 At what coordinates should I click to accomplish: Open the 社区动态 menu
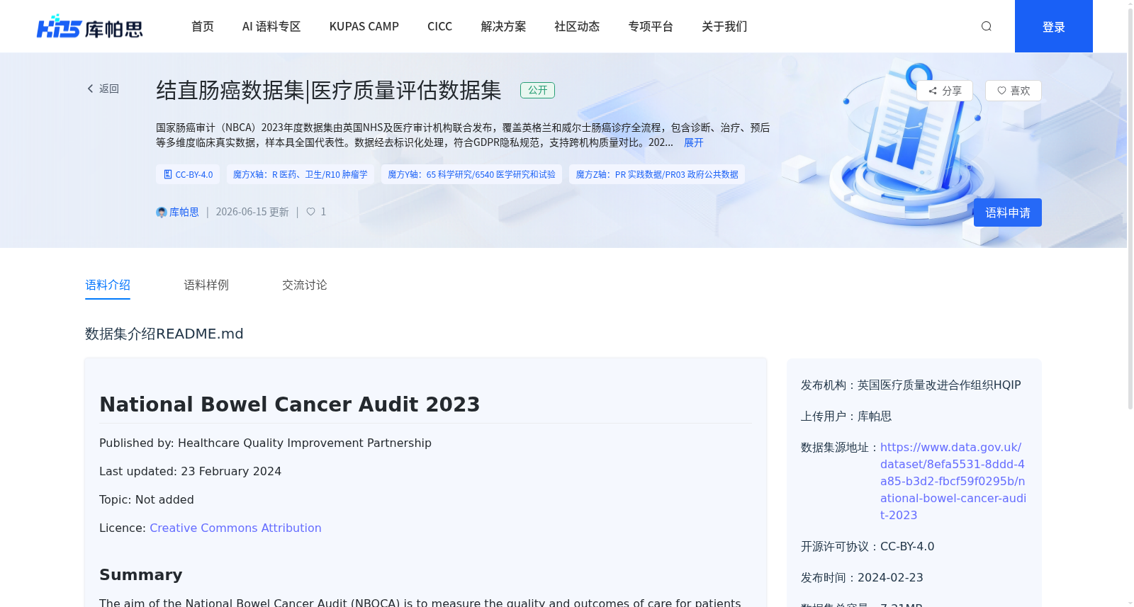pyautogui.click(x=577, y=26)
